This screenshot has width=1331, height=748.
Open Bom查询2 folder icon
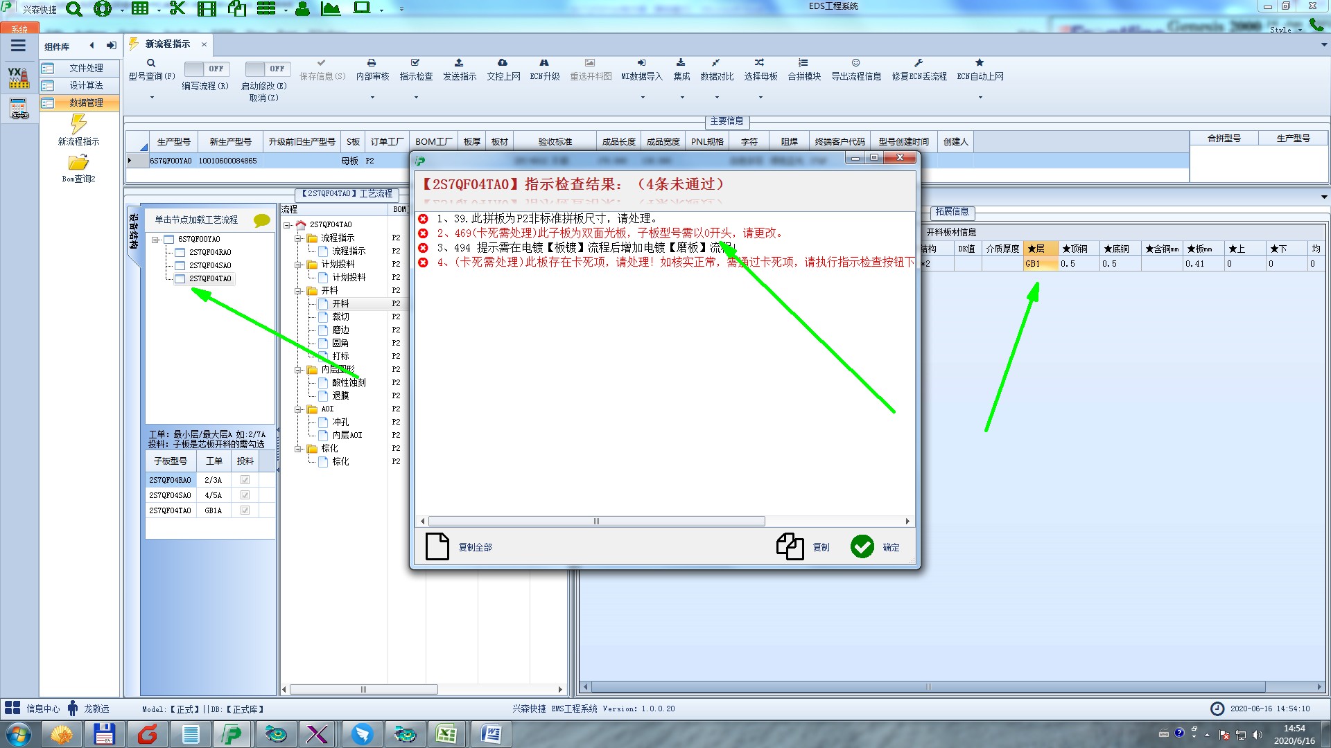(x=78, y=163)
